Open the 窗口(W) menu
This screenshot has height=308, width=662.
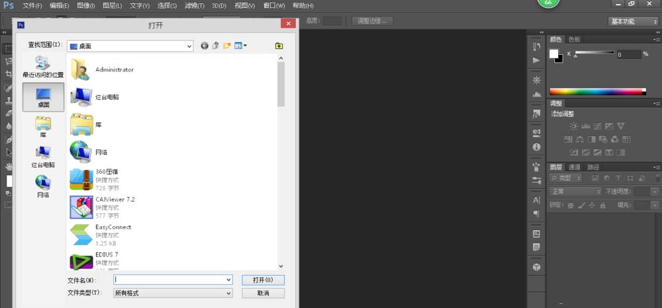pos(273,6)
